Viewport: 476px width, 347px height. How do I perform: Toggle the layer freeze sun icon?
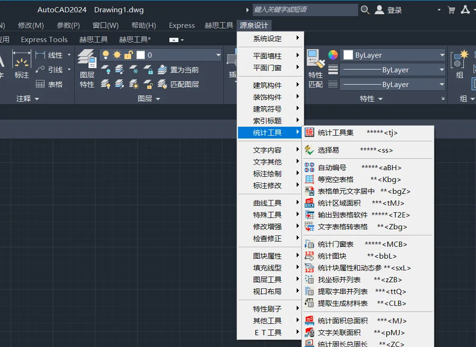(x=117, y=55)
